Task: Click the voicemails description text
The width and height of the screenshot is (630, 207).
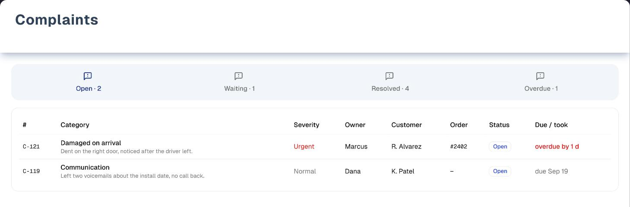Action: click(x=133, y=176)
